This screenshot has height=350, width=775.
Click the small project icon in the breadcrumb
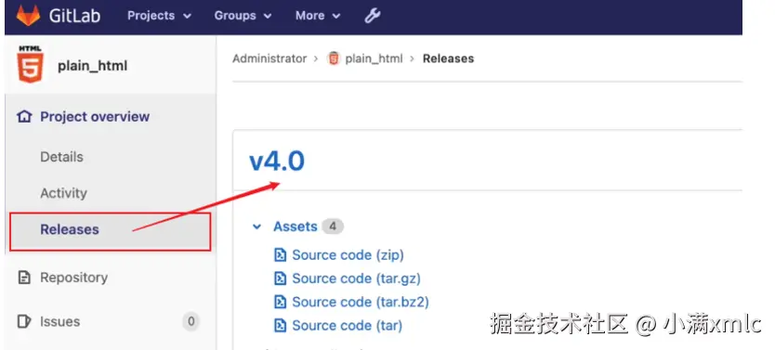pos(334,58)
